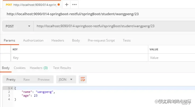Open the tab options ellipsis menu
This screenshot has height=107, width=195.
click(74, 5)
